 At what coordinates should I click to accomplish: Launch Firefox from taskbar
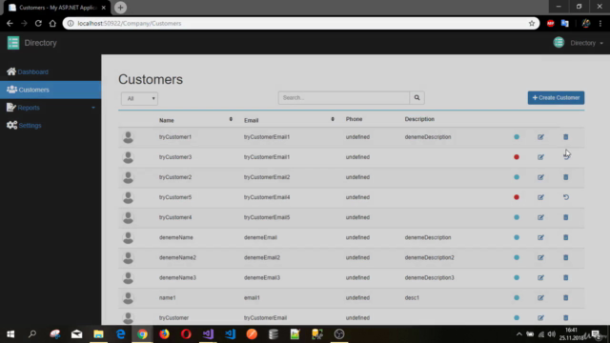164,334
